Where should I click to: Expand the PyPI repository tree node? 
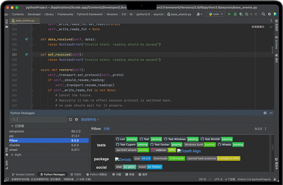(x=12, y=155)
